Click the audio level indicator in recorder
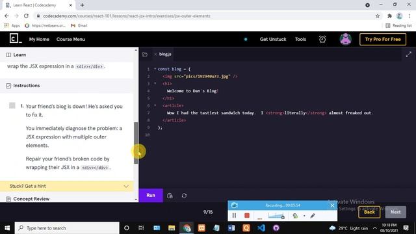This screenshot has width=416, height=234. tap(276, 216)
